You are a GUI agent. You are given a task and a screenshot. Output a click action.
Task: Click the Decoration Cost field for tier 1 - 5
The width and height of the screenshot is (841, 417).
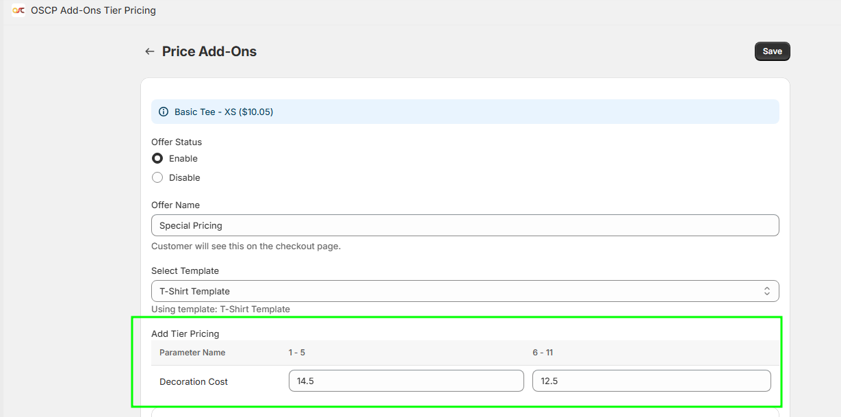pyautogui.click(x=406, y=381)
